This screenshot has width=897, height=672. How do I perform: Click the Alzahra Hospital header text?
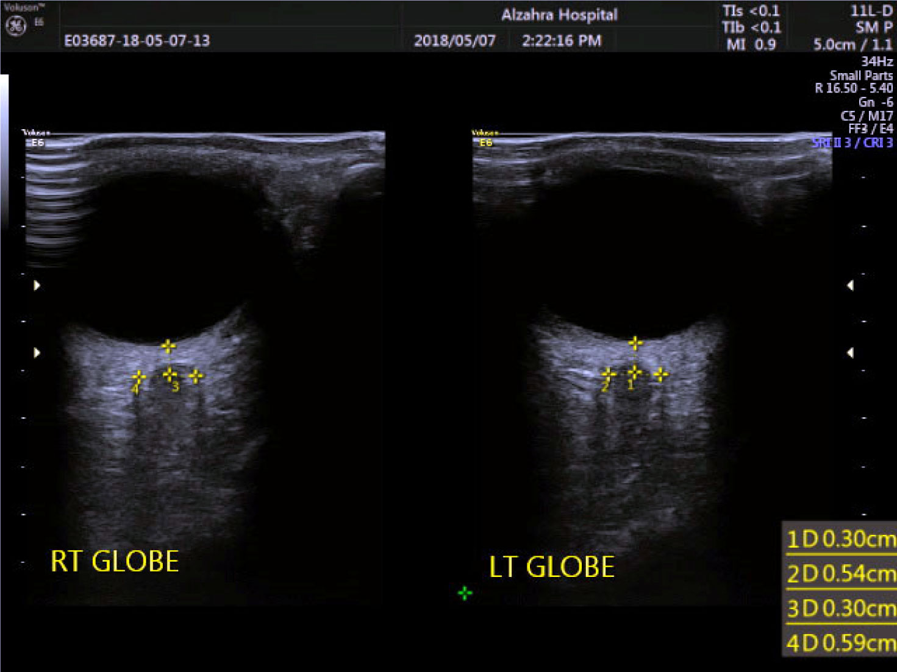pyautogui.click(x=559, y=15)
